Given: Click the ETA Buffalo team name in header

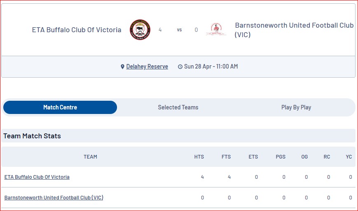Looking at the screenshot, I should 77,30.
